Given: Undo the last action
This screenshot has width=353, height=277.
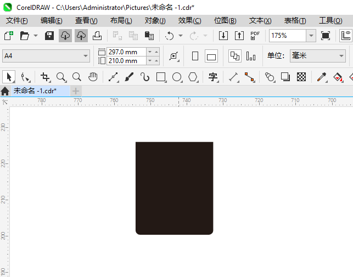Looking at the screenshot, I should (x=169, y=36).
